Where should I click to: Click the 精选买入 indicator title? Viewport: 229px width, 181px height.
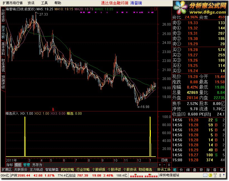tap(12, 113)
